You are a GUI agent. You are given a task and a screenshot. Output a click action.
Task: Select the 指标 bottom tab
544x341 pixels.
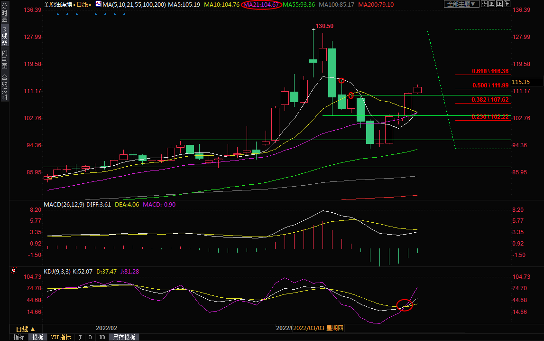(x=19, y=337)
